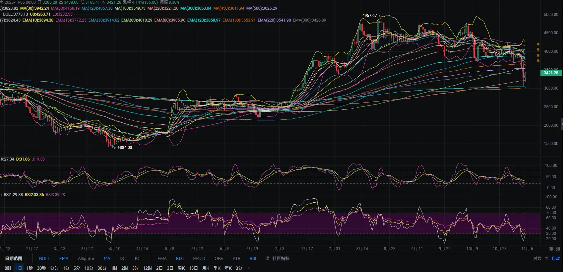Toggle the Alligator indicator
The height and width of the screenshot is (272, 563).
[86, 258]
